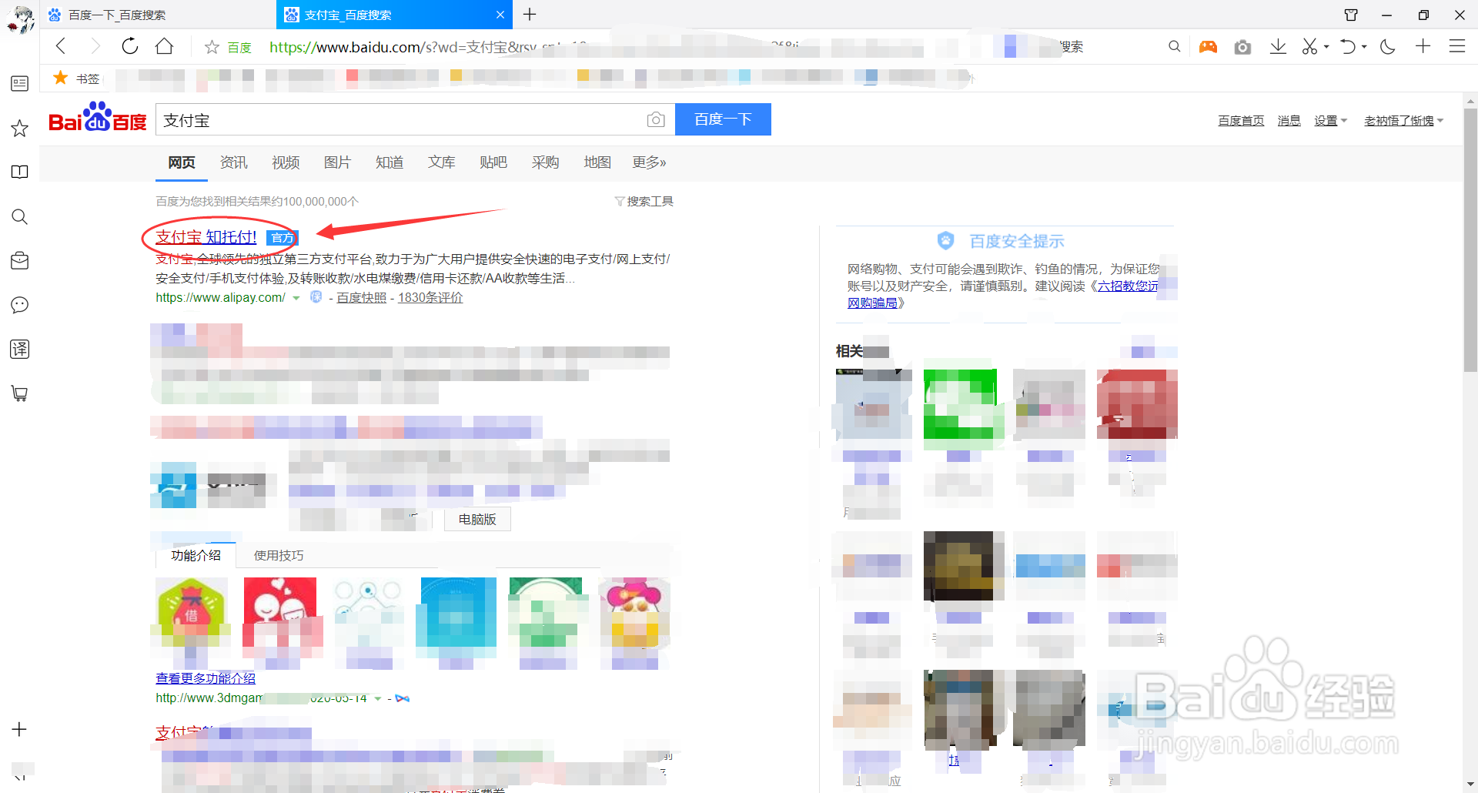Select the 图片 search tab
The height and width of the screenshot is (793, 1478).
tap(337, 162)
